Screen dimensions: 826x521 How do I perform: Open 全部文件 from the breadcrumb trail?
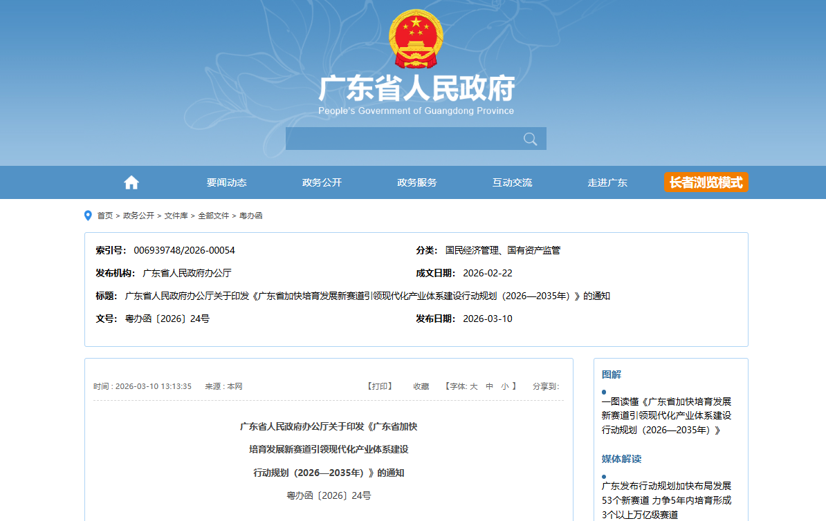[215, 215]
